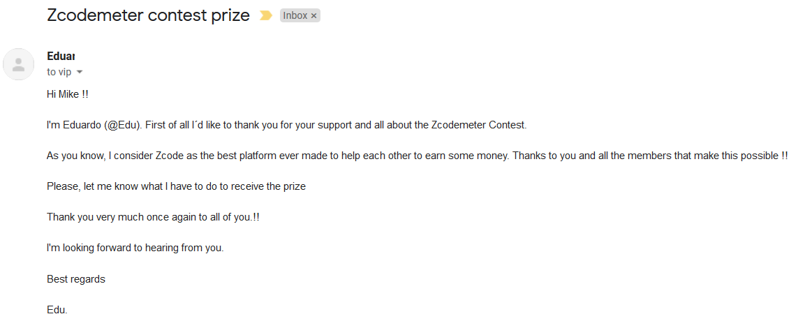Click the 'Hi Mike !!' greeting line
Image resolution: width=805 pixels, height=321 pixels.
(67, 94)
